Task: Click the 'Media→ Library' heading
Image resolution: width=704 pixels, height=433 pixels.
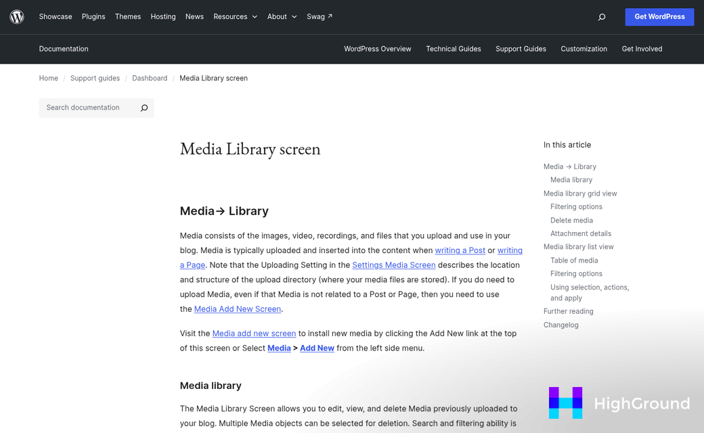Action: (x=224, y=211)
